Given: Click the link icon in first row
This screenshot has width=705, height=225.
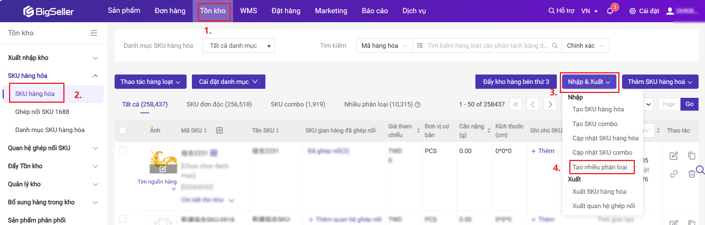Looking at the screenshot, I should pos(673,174).
